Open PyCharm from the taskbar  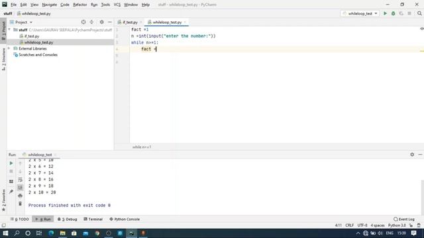coord(131,233)
